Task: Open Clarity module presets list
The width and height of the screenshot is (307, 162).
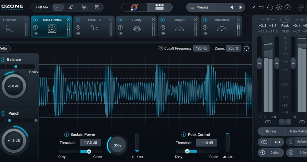Action: [120, 34]
